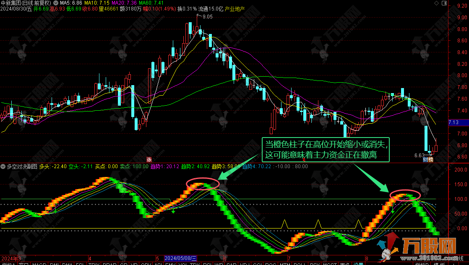The height and width of the screenshot is (265, 469).
Task: Select the RSI indicator tab
Action: [x=207, y=264]
